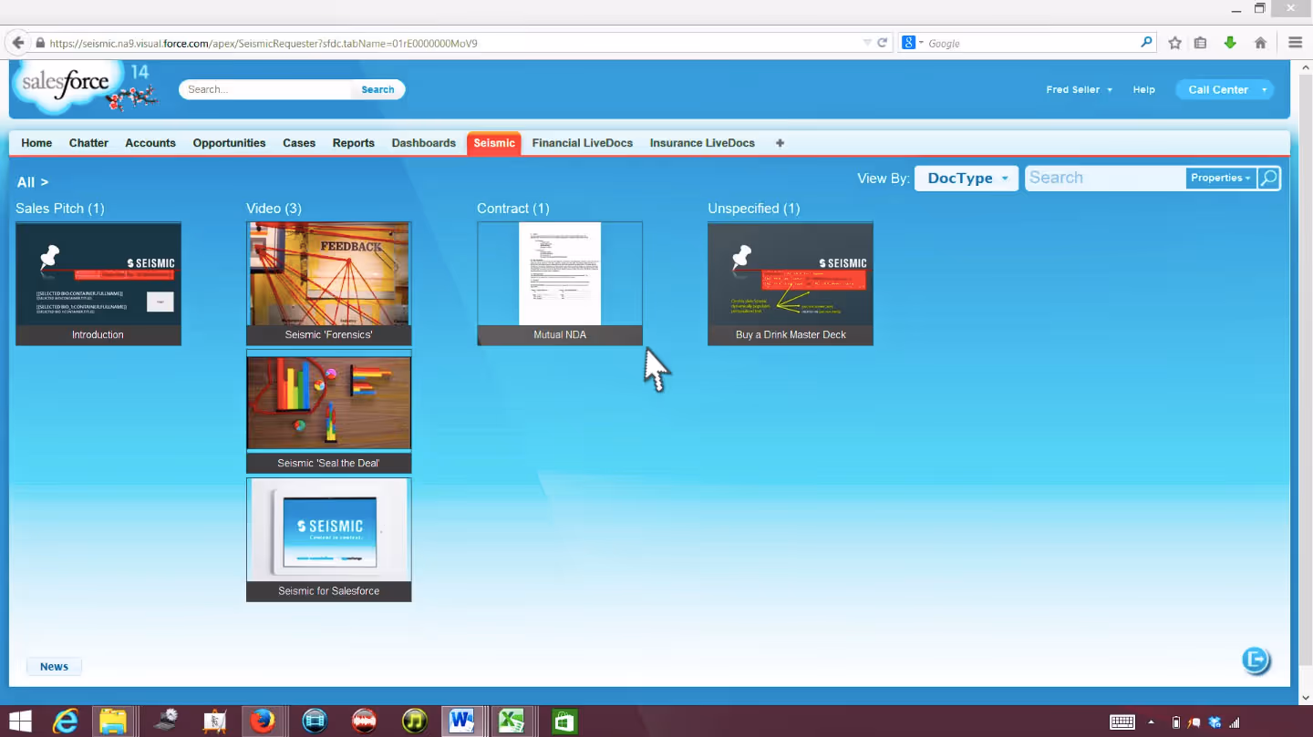Click in the Seismic content Search field
The image size is (1313, 737).
1105,179
